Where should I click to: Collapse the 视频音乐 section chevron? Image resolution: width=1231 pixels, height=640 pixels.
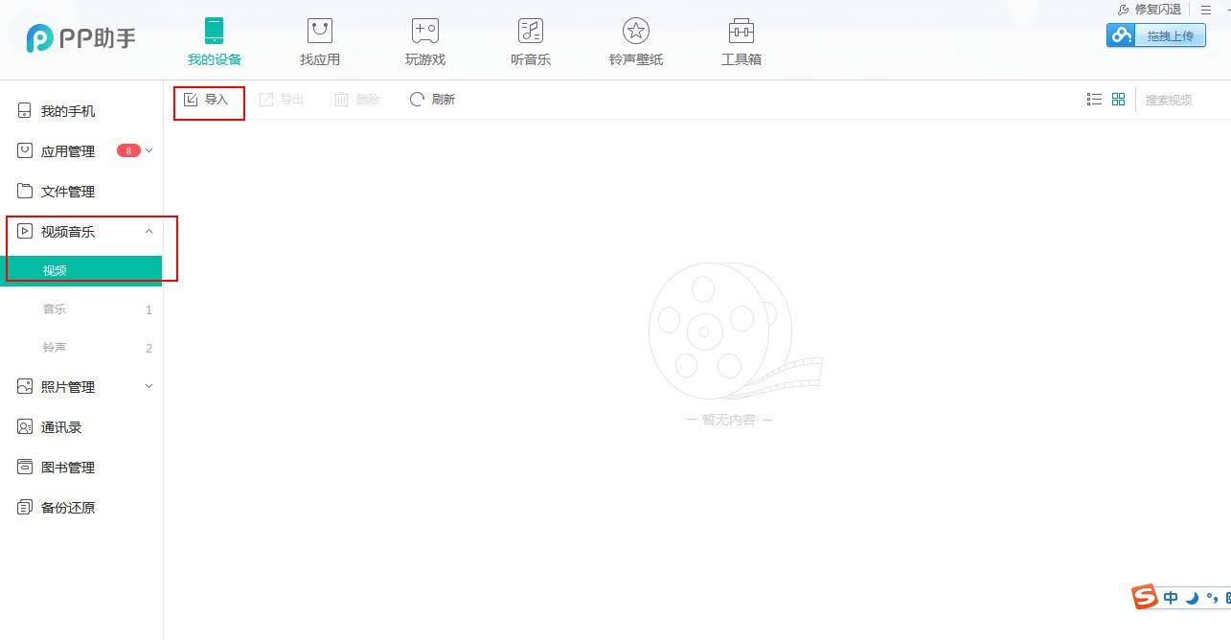click(148, 231)
